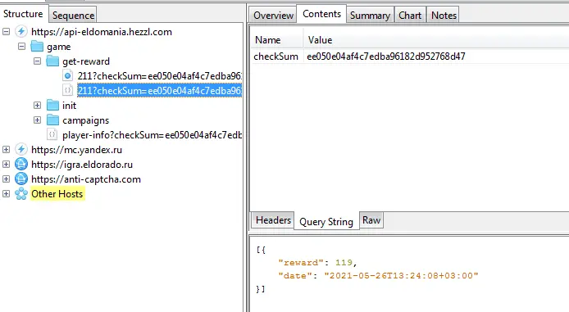Click the checkSum name cell
569x312 pixels.
pyautogui.click(x=276, y=57)
